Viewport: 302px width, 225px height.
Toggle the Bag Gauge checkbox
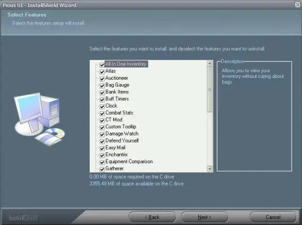coord(102,86)
